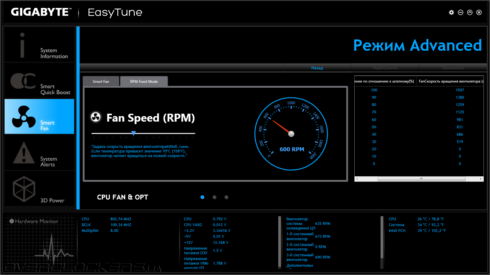490x275 pixels.
Task: Open the settings gear in the title bar
Action: tap(451, 12)
